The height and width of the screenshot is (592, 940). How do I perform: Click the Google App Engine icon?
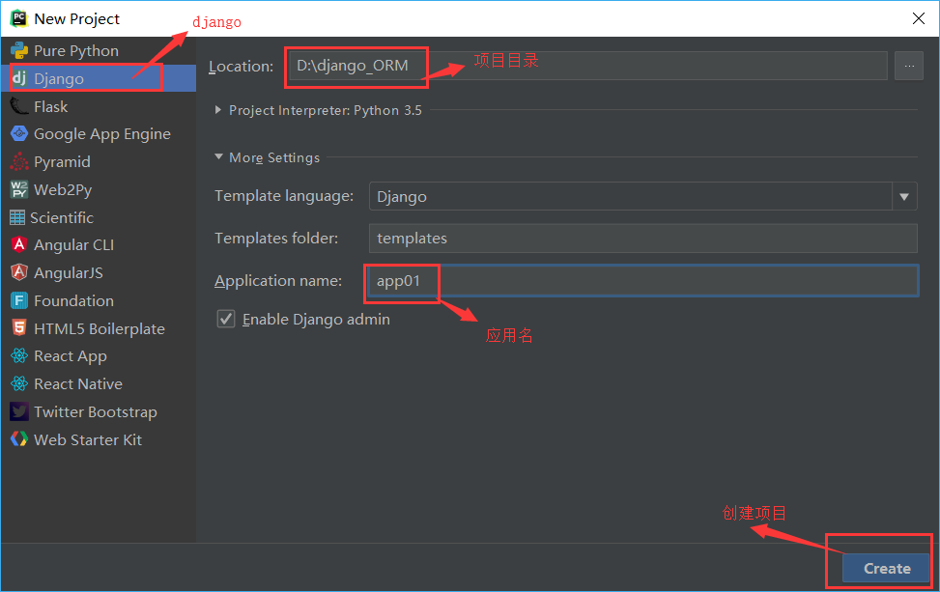19,133
